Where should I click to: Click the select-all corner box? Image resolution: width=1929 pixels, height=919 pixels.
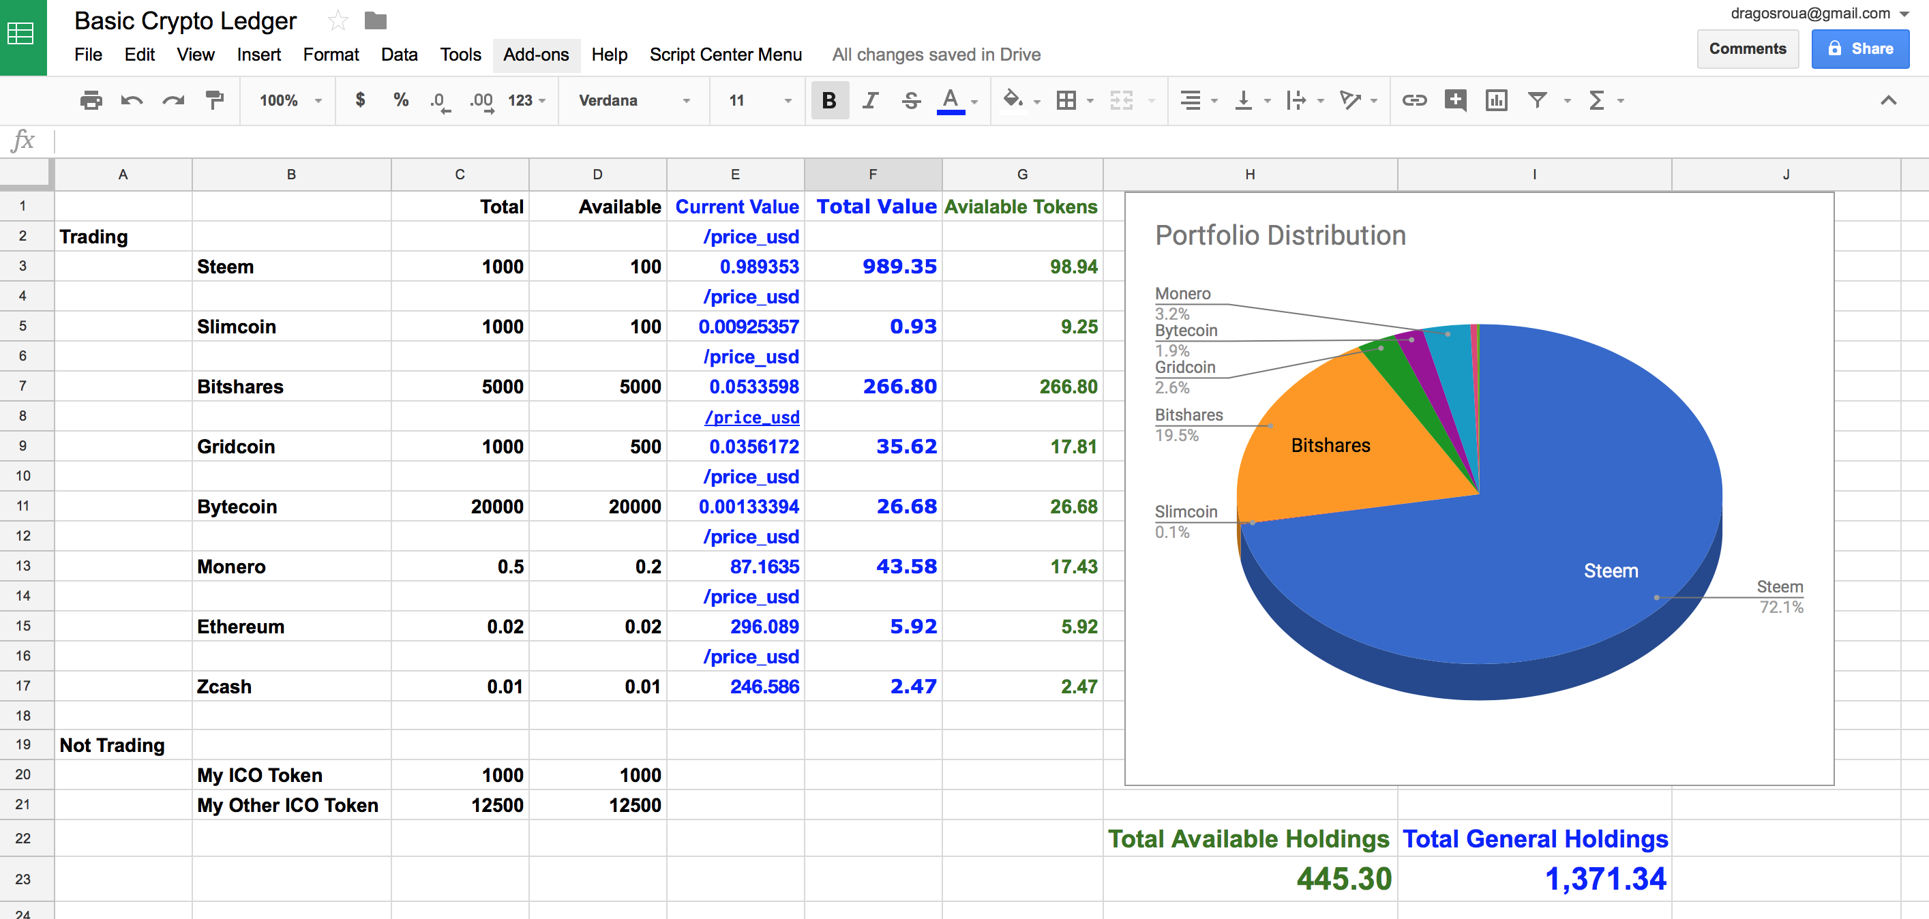tap(26, 174)
